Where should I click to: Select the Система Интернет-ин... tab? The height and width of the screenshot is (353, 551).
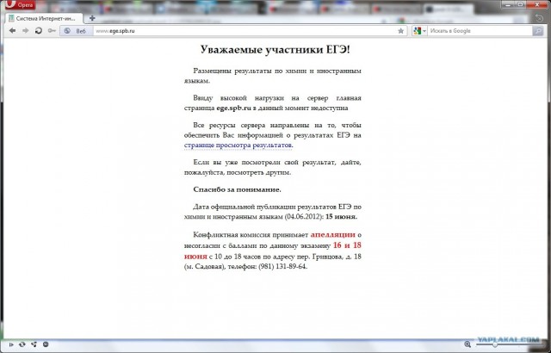point(45,19)
